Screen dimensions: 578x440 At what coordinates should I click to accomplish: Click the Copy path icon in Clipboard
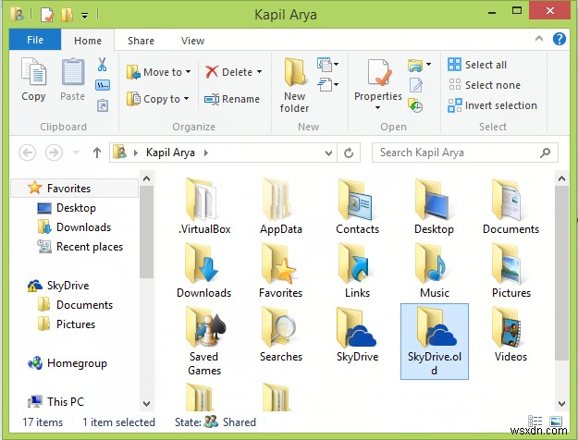point(103,85)
